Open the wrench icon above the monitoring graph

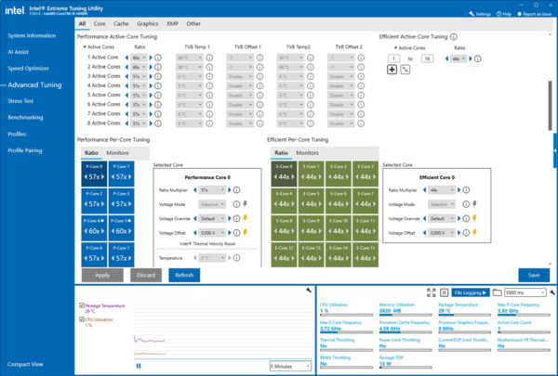tap(308, 291)
